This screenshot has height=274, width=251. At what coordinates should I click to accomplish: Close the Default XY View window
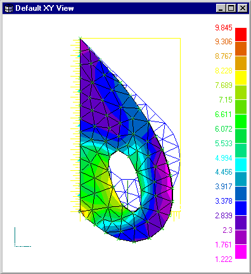click(x=243, y=8)
